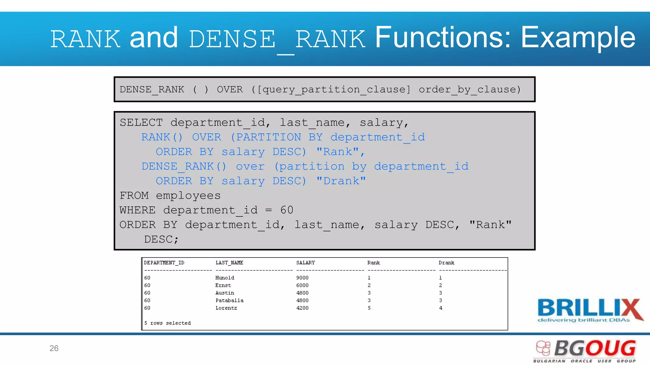Click the 'DENSE_RANK() over (partition by department_id' line
This screenshot has height=365, width=650.
coord(305,167)
